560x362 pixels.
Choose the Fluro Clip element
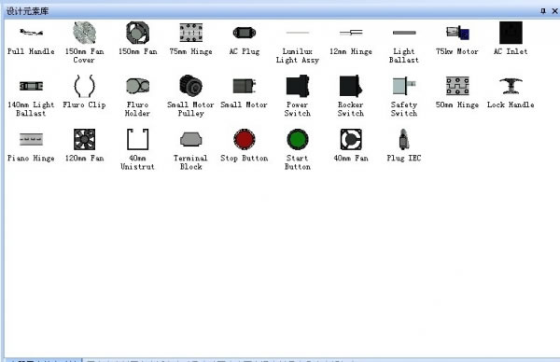84,86
